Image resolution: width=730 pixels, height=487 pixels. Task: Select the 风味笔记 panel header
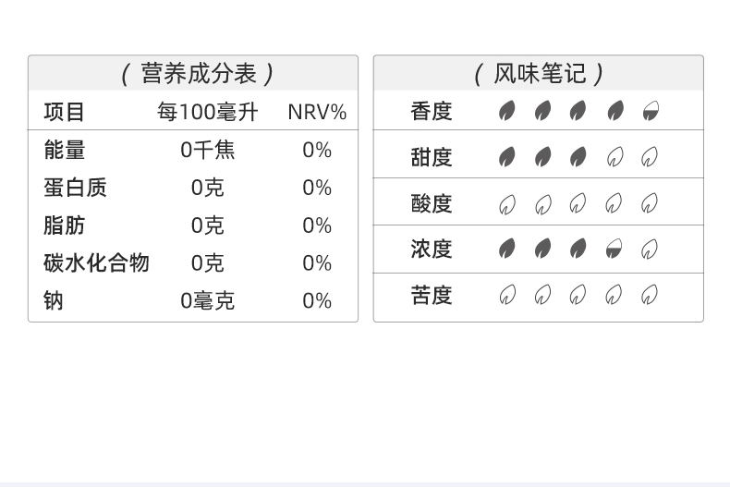(x=538, y=73)
